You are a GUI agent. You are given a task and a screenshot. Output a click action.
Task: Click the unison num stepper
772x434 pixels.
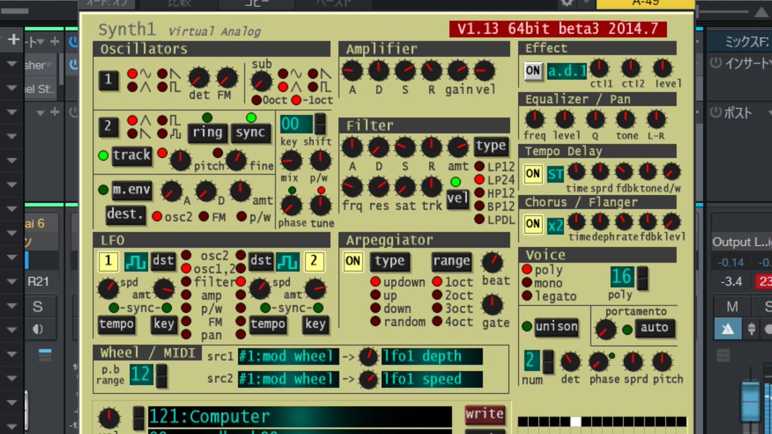[547, 361]
